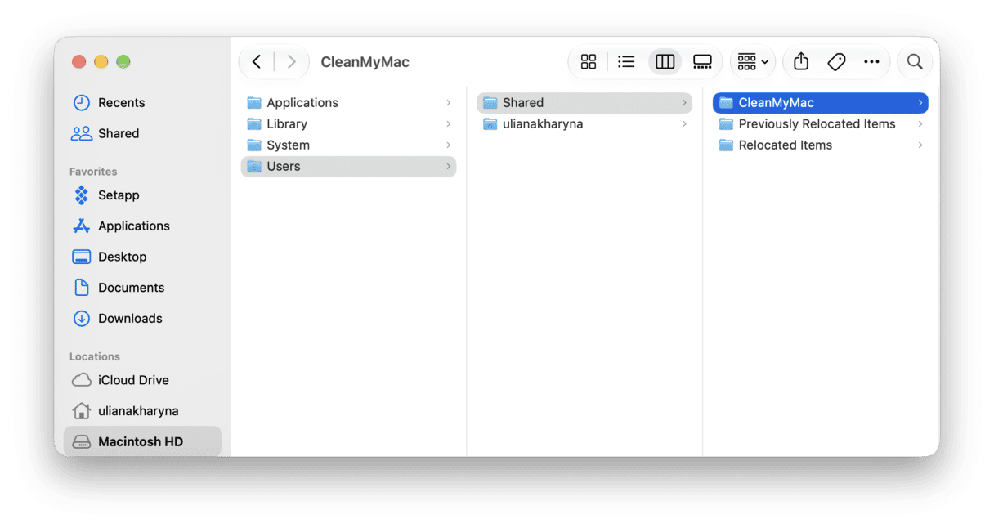The height and width of the screenshot is (528, 994).
Task: Click the Library folder icon
Action: tap(254, 124)
